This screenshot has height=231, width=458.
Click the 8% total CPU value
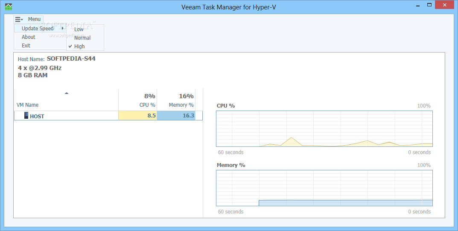coord(149,96)
